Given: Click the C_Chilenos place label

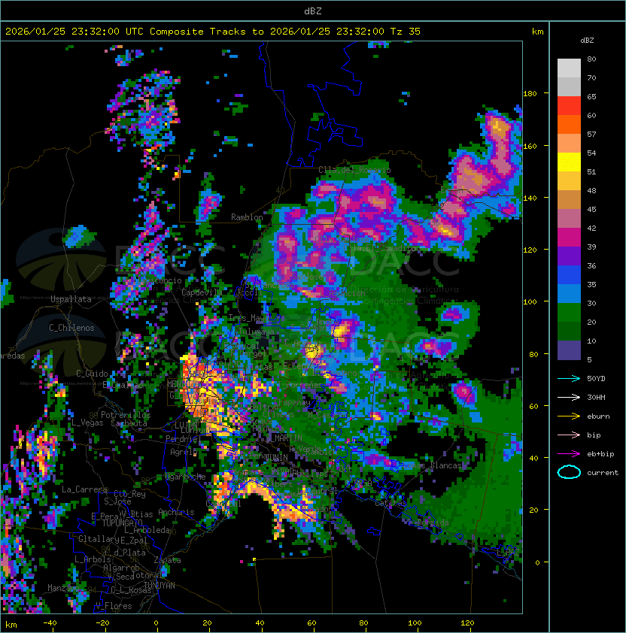Looking at the screenshot, I should pos(71,328).
